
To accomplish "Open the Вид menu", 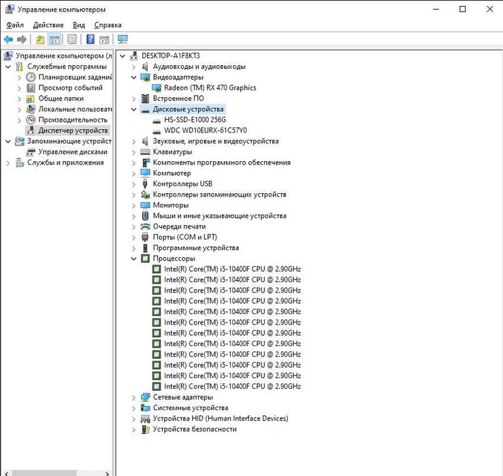I will pyautogui.click(x=78, y=24).
